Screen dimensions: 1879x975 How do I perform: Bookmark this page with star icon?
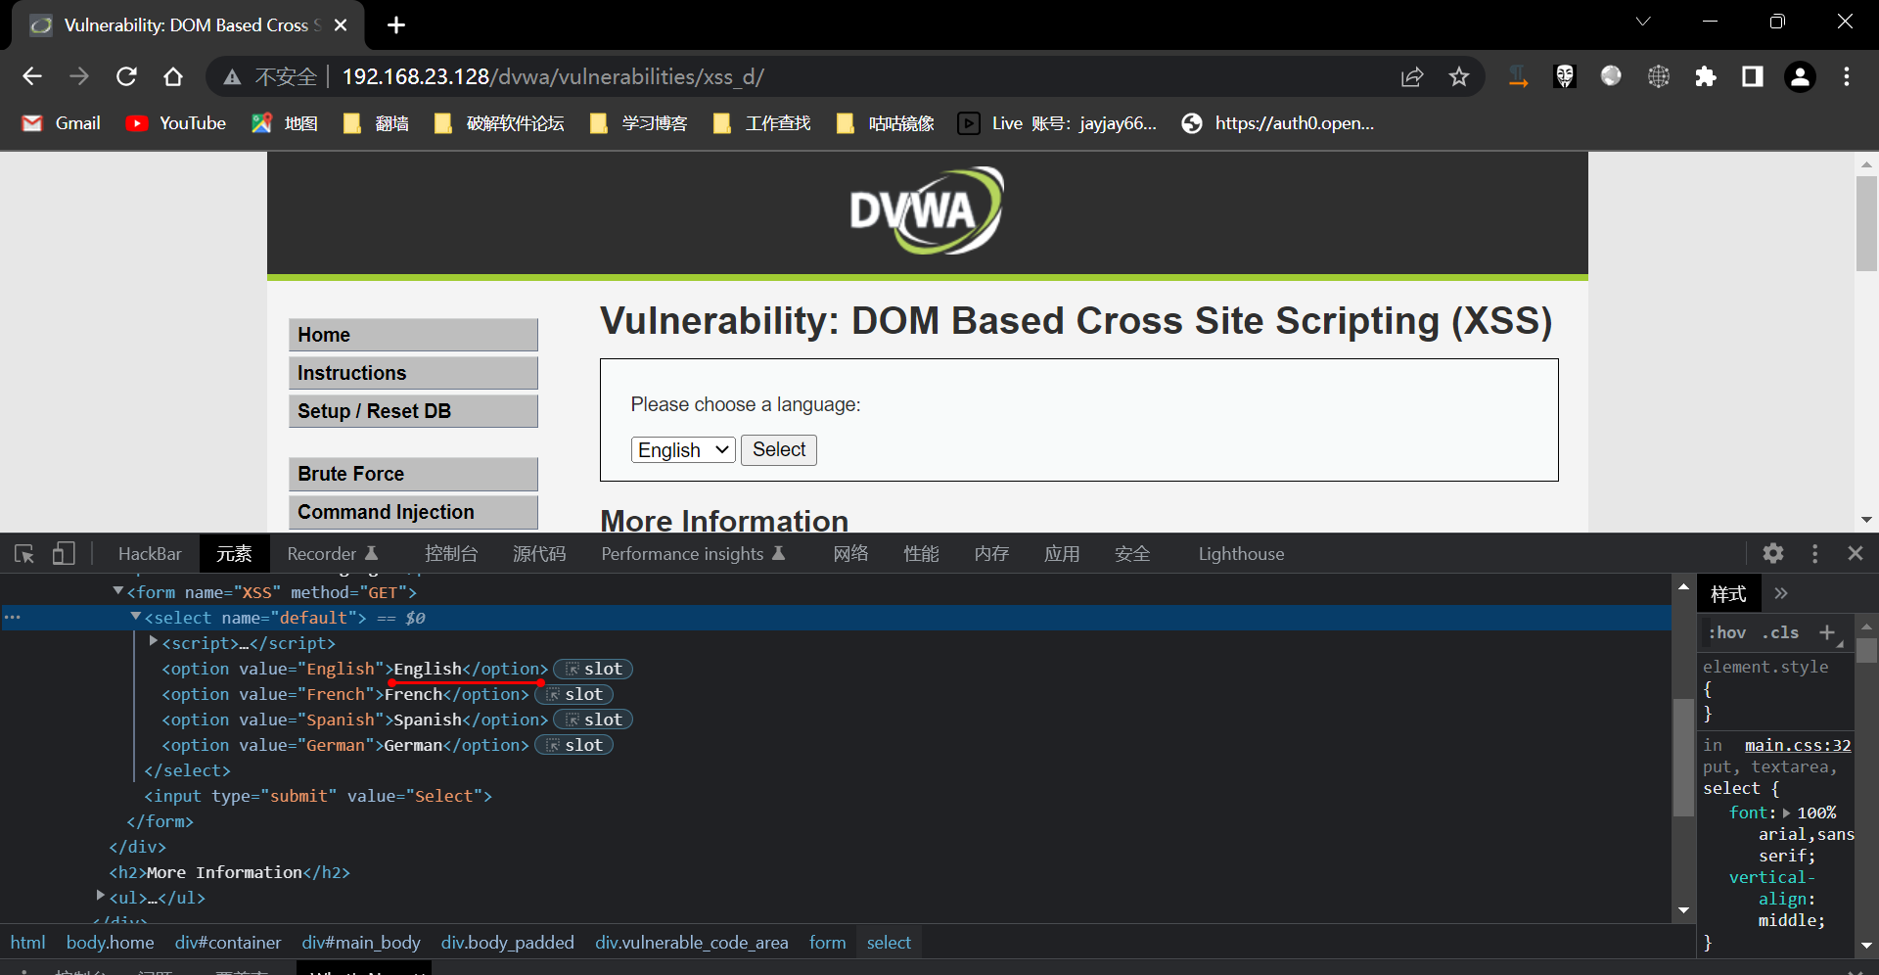click(1458, 76)
